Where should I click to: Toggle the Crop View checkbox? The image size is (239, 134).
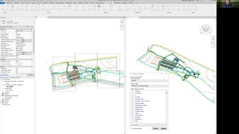click(17, 68)
